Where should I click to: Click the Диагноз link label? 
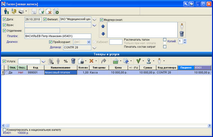tap(12, 42)
